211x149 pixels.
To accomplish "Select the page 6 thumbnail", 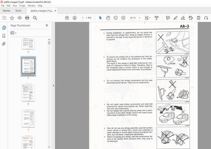I will (x=28, y=92).
